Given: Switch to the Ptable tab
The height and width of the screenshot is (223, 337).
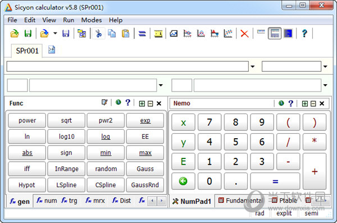Looking at the screenshot, I should [285, 201].
